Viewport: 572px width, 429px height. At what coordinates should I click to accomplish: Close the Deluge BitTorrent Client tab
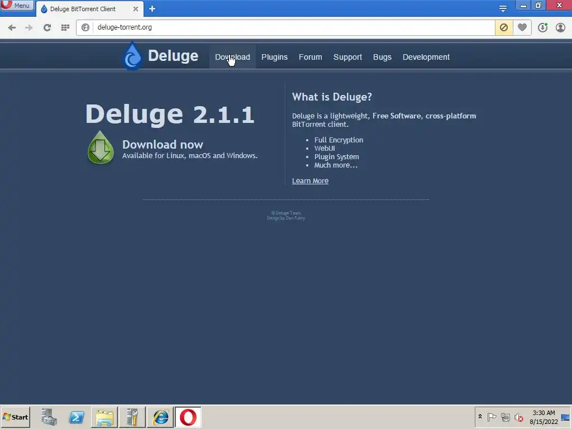[135, 9]
